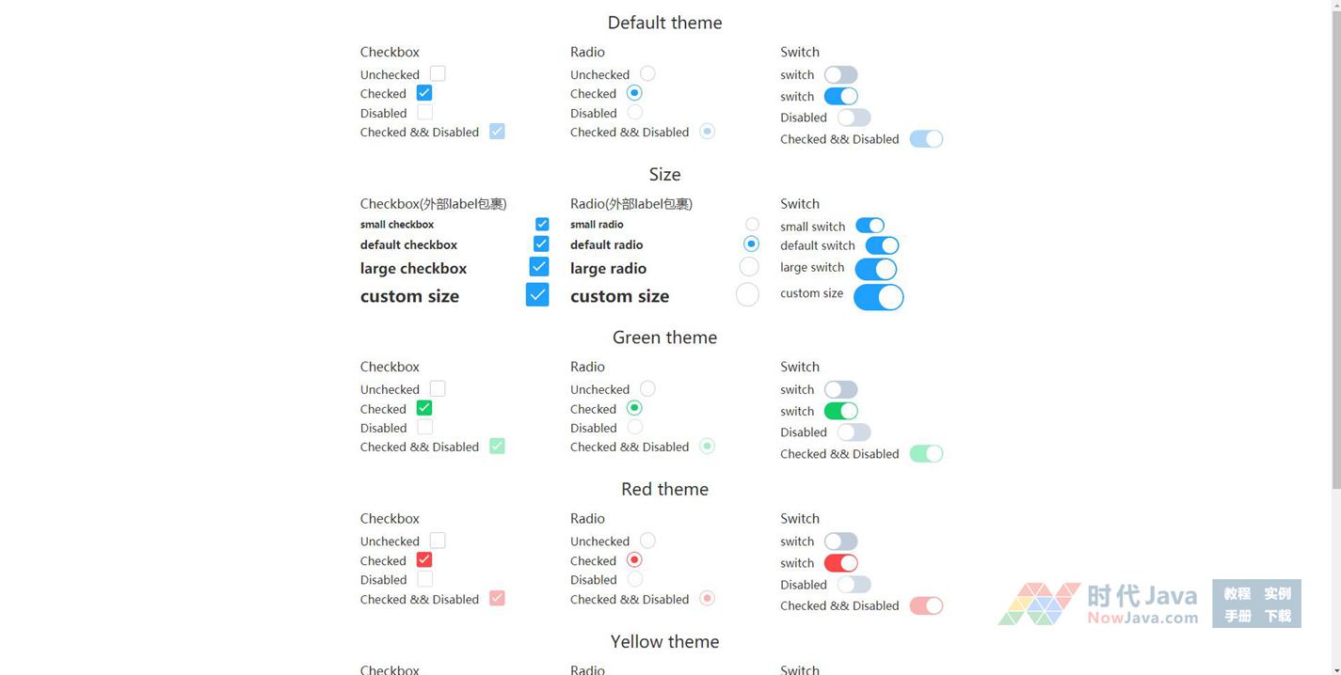Turn on the off switch in Default theme
Screen dimensions: 1341x675
840,74
